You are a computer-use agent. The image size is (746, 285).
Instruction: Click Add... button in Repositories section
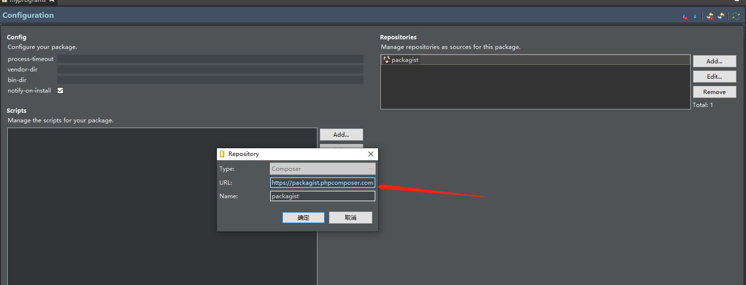point(714,61)
